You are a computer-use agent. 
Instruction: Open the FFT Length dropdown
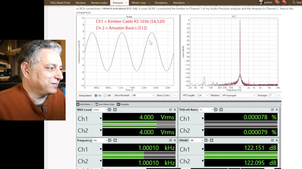coord(202,95)
